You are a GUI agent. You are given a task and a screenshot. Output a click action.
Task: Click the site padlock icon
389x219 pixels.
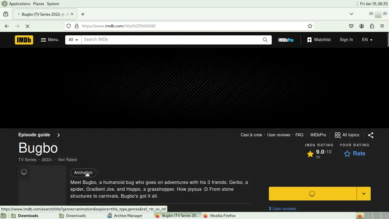(77, 26)
